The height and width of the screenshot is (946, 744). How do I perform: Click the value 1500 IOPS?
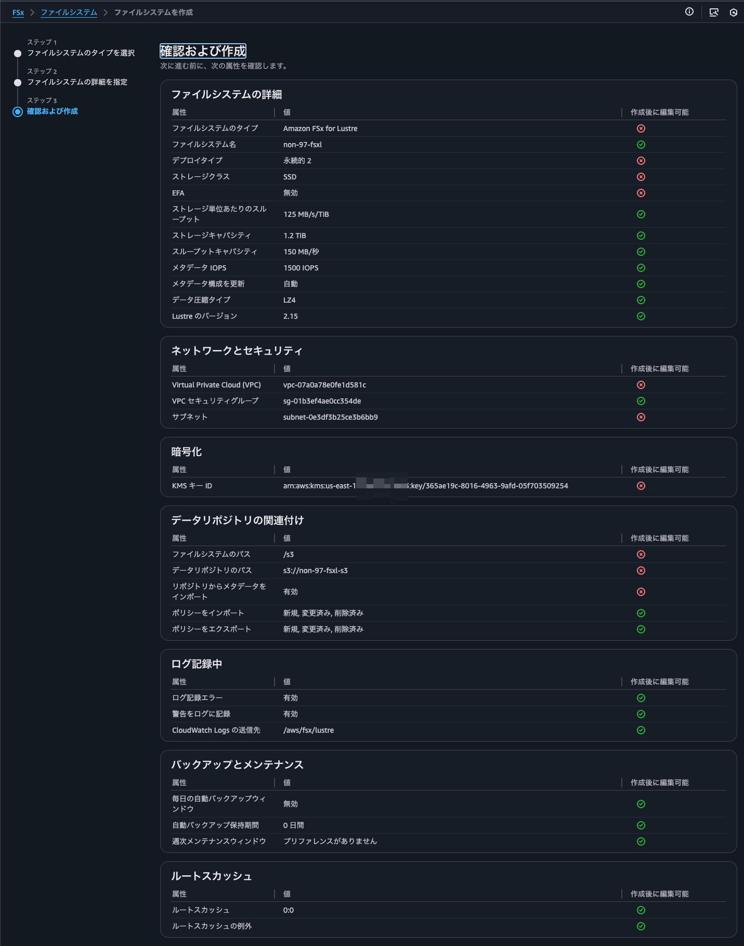coord(301,268)
